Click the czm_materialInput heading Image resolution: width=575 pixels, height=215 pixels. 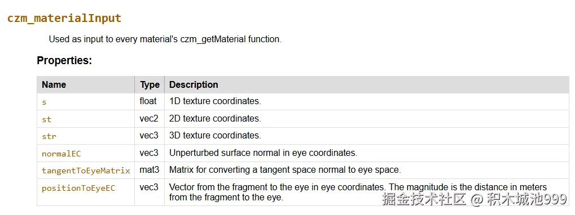(64, 18)
